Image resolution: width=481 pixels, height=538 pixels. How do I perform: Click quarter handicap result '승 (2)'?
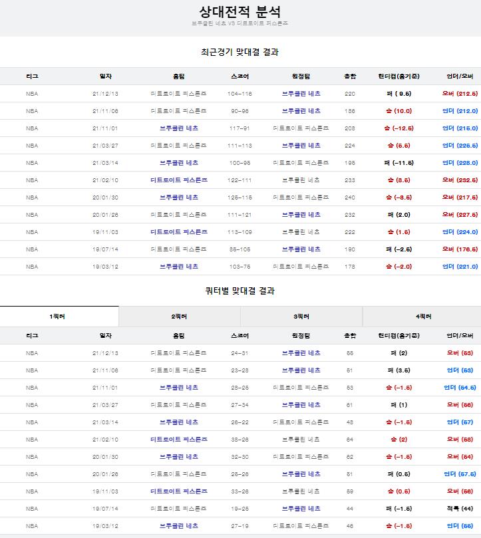tap(399, 440)
